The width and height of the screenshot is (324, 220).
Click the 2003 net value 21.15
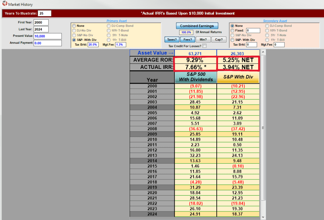pos(238,102)
